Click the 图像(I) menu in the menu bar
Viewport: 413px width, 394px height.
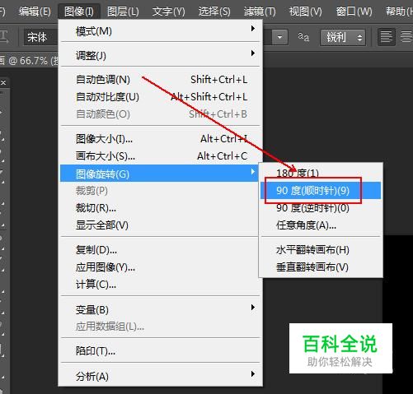pos(79,12)
